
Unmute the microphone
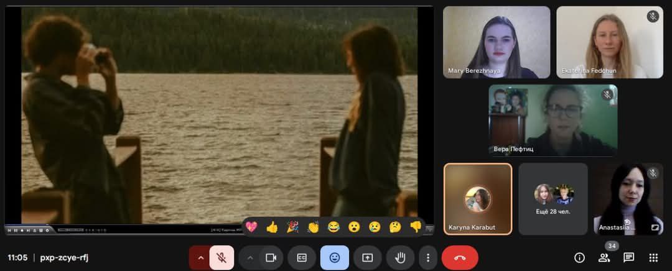click(222, 257)
